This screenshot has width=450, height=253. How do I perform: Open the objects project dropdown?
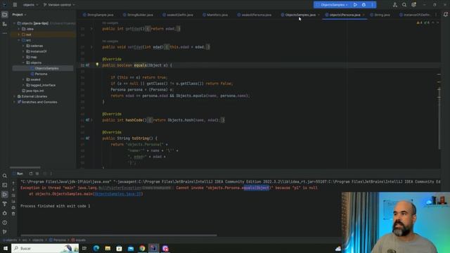pos(30,5)
